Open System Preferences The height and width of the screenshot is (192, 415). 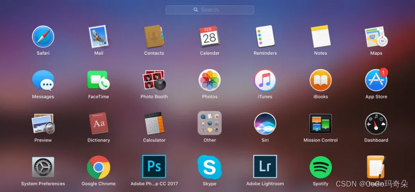coord(43,167)
